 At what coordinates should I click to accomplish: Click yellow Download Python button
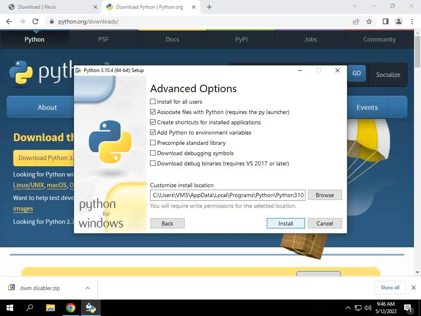point(44,158)
